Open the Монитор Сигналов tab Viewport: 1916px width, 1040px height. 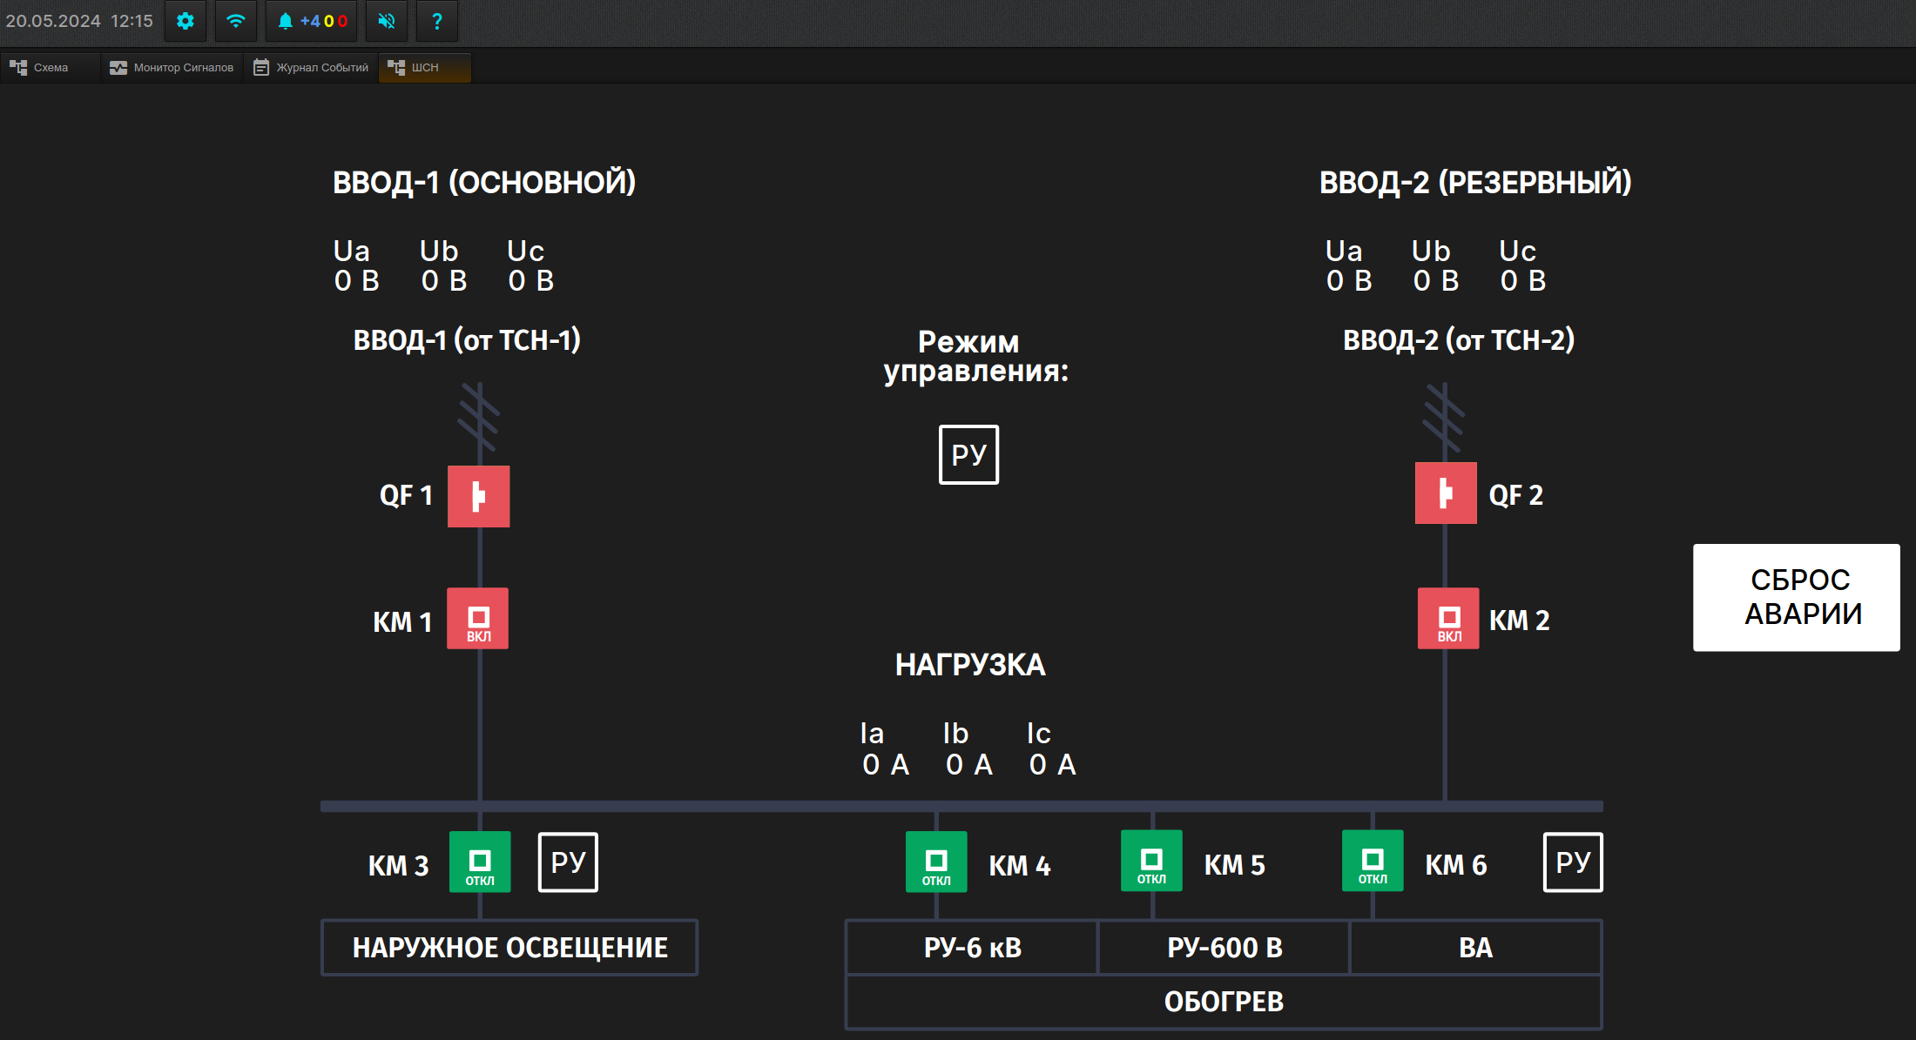[x=172, y=68]
